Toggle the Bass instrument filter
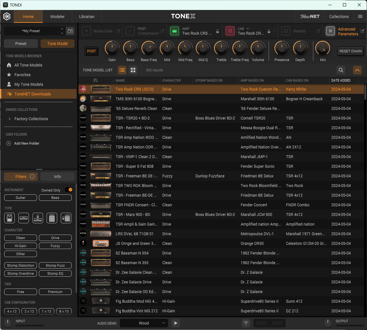The height and width of the screenshot is (330, 367). coord(55,198)
